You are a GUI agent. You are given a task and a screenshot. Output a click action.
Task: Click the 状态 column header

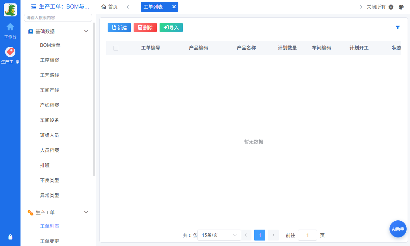click(397, 48)
